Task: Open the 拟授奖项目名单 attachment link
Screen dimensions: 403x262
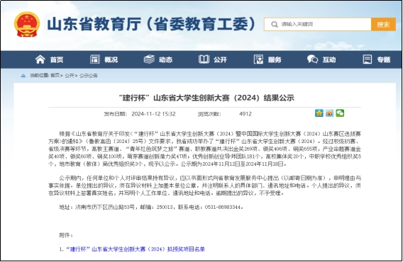Action: tap(136, 249)
